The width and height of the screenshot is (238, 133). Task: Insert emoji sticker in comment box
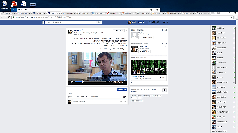click(125, 102)
